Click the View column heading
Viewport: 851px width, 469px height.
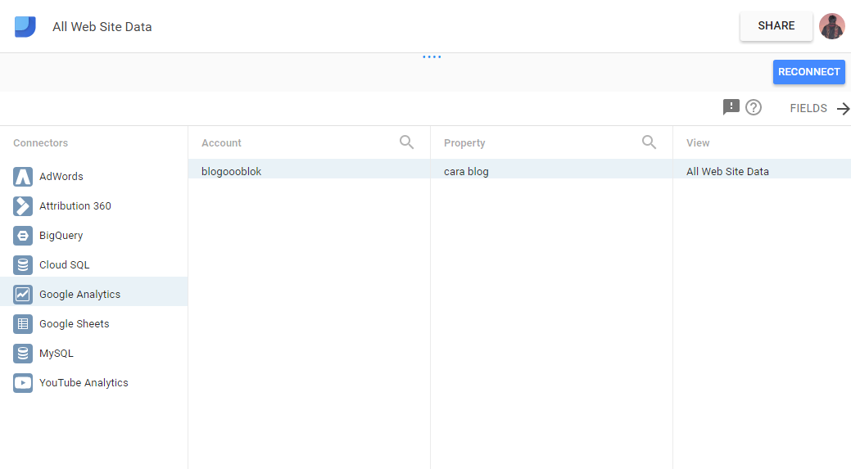tap(698, 143)
